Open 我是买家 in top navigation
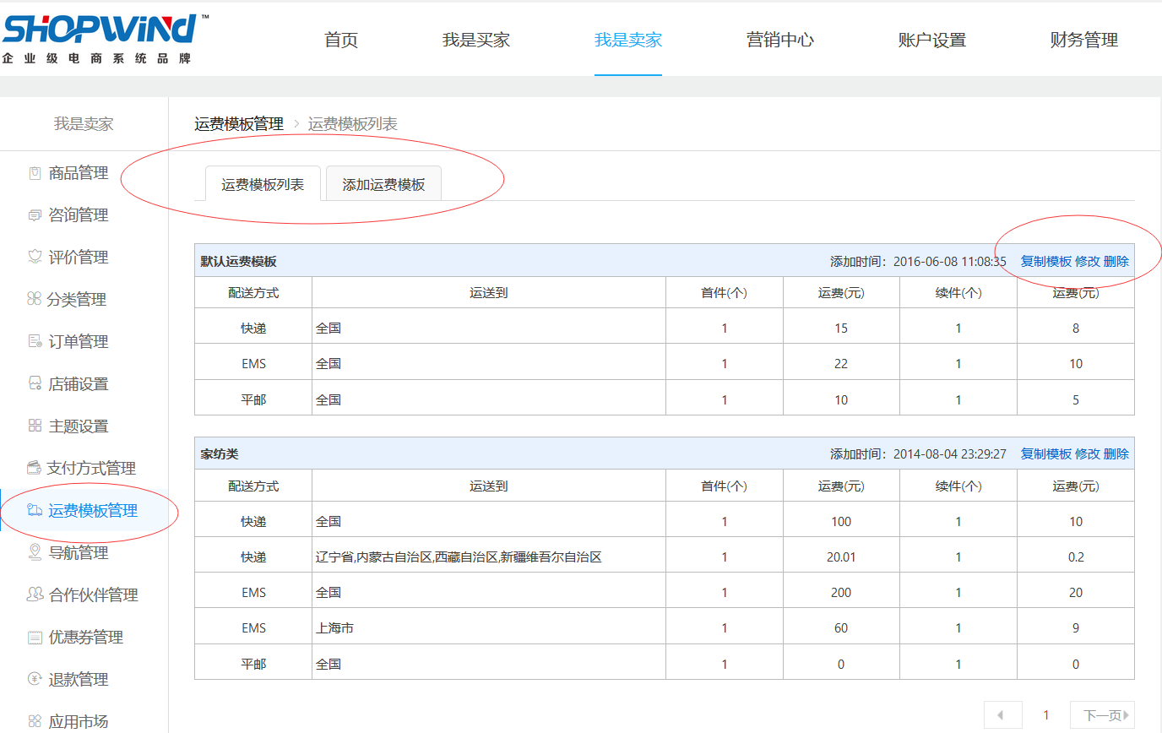 pos(476,40)
